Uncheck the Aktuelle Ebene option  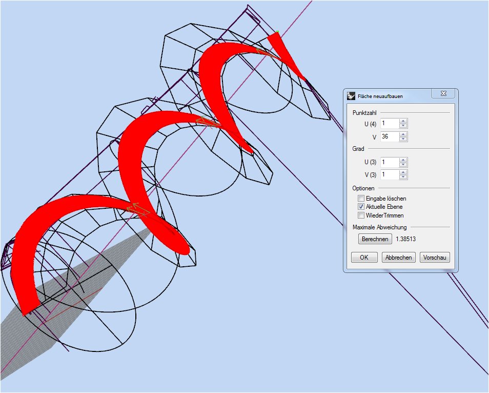(361, 206)
